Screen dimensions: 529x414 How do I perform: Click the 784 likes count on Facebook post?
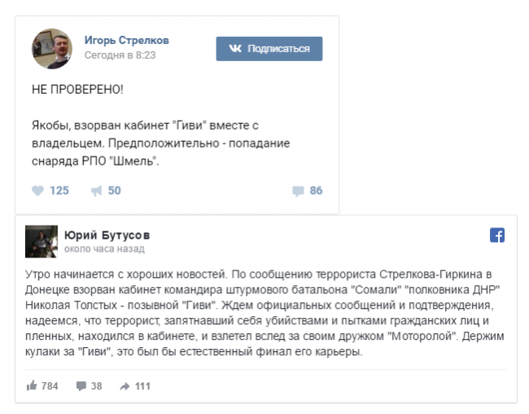(x=50, y=385)
